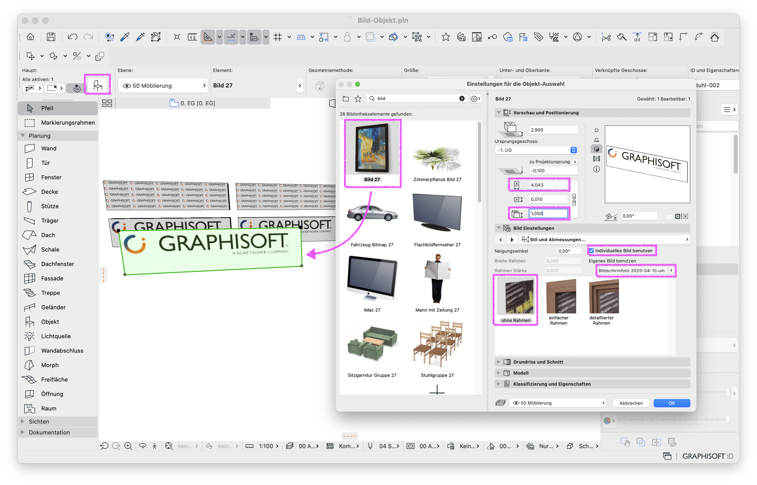This screenshot has width=757, height=485.
Task: Open the 50 Möblierung layer dropdown in dialog
Action: tap(558, 403)
